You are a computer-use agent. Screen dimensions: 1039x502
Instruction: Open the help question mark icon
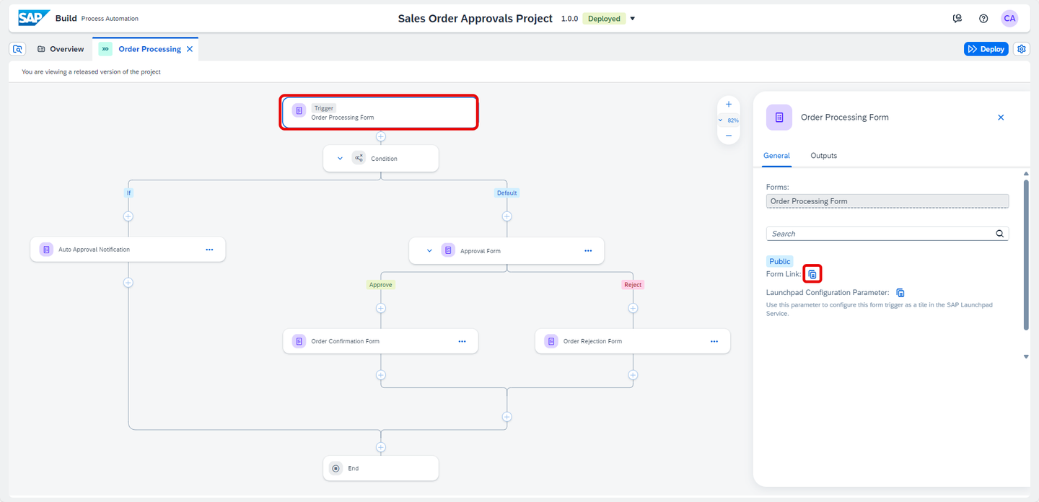(x=983, y=19)
